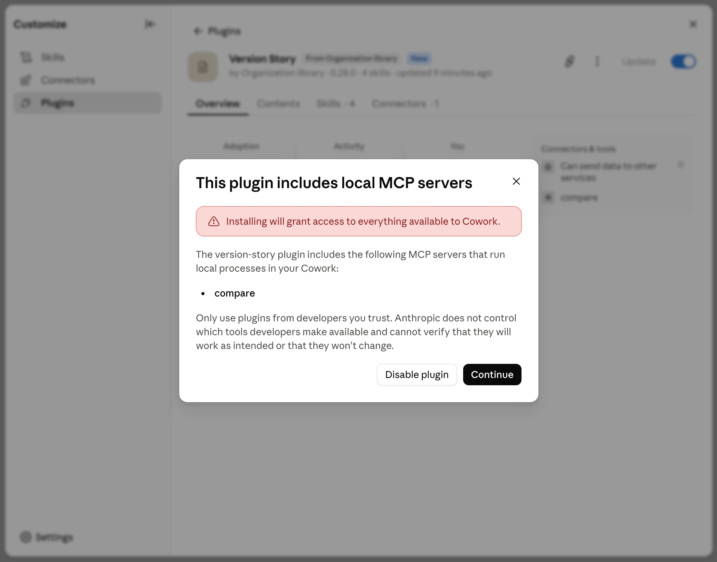The height and width of the screenshot is (562, 717).
Task: Click the 'You' column header
Action: click(457, 146)
